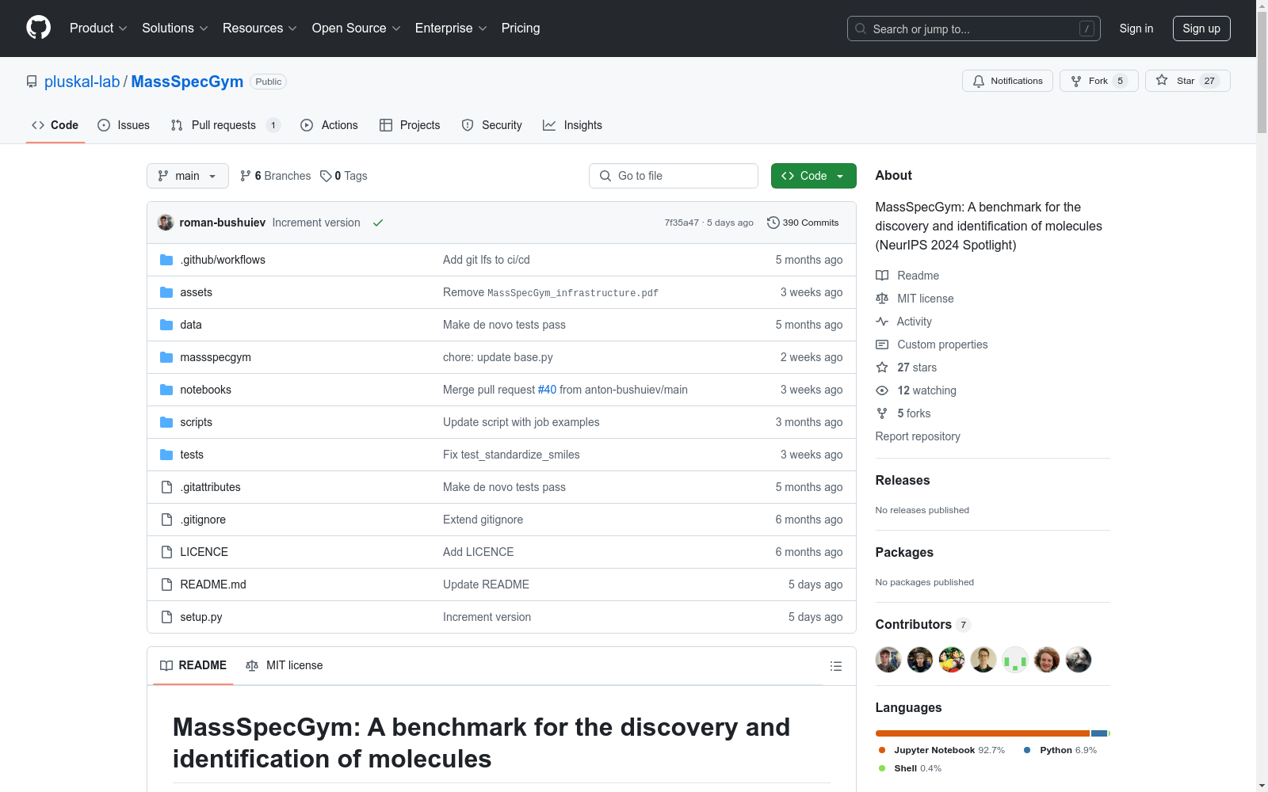Image resolution: width=1268 pixels, height=792 pixels.
Task: Switch to the Insights tab
Action: (572, 125)
